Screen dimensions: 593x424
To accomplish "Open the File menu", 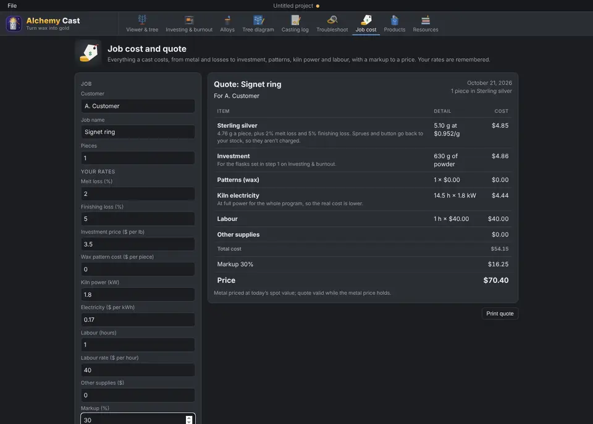I will point(12,6).
